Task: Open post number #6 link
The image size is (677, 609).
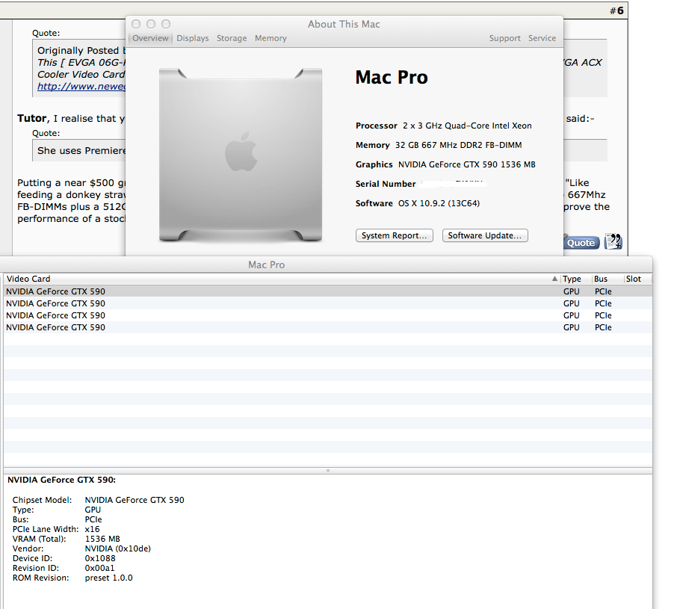Action: click(x=616, y=10)
